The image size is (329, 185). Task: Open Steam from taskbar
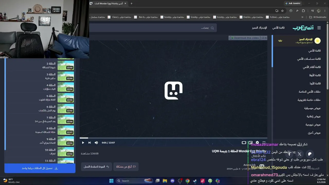tap(195, 181)
